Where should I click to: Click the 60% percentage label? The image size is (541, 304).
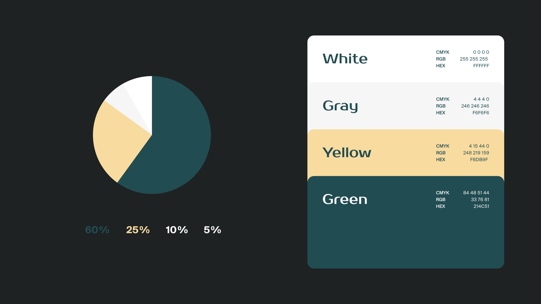pos(97,230)
